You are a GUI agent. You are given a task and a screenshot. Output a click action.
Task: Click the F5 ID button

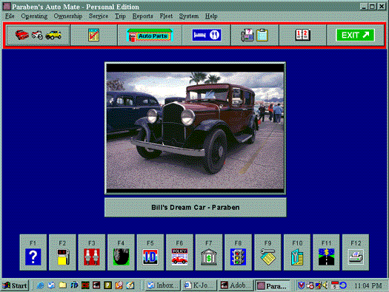coord(150,252)
